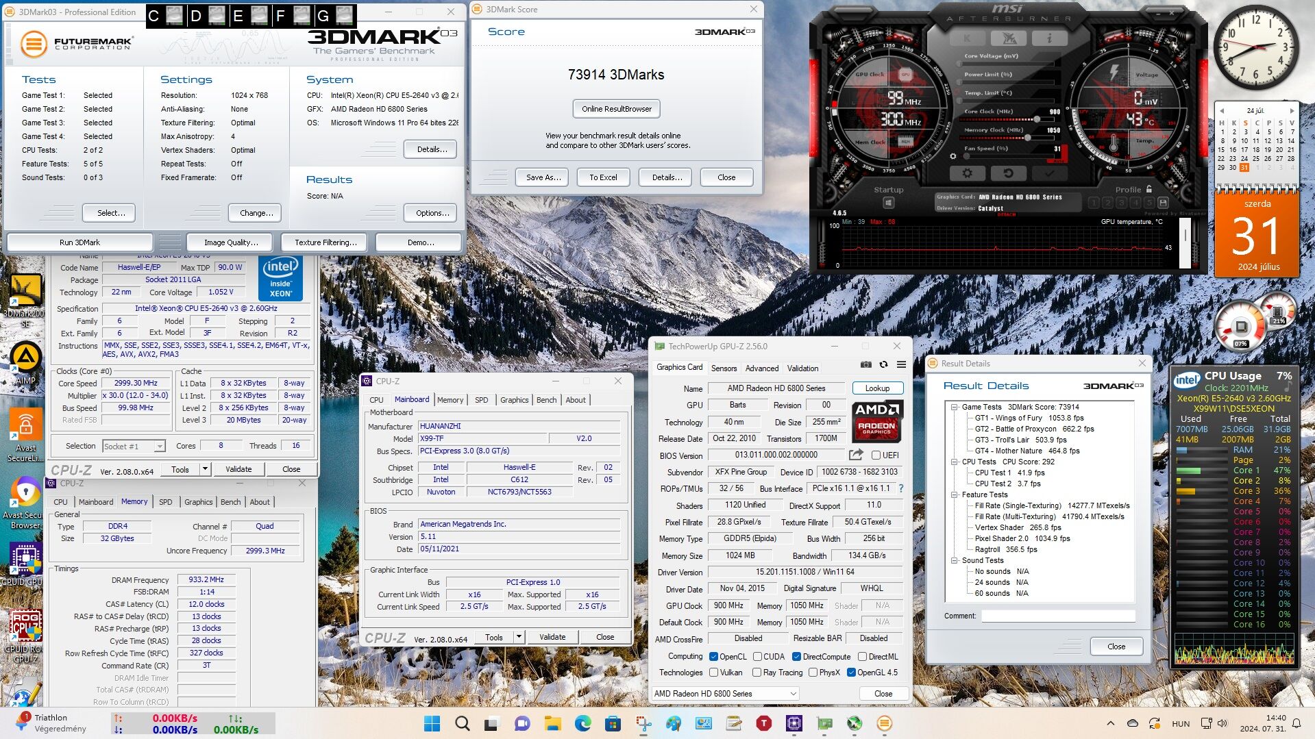Screen dimensions: 1315x739
Task: Click To Excel button in Score window
Action: (603, 177)
